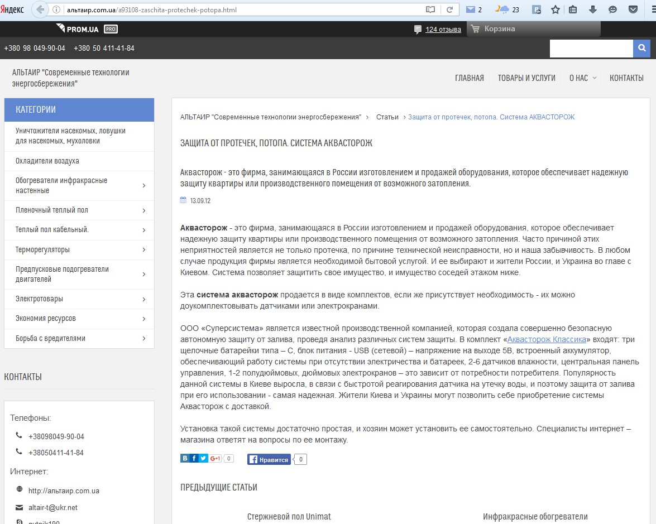This screenshot has width=656, height=524.
Task: Click the КАТЕГОРИИ sidebar header
Action: coord(79,109)
